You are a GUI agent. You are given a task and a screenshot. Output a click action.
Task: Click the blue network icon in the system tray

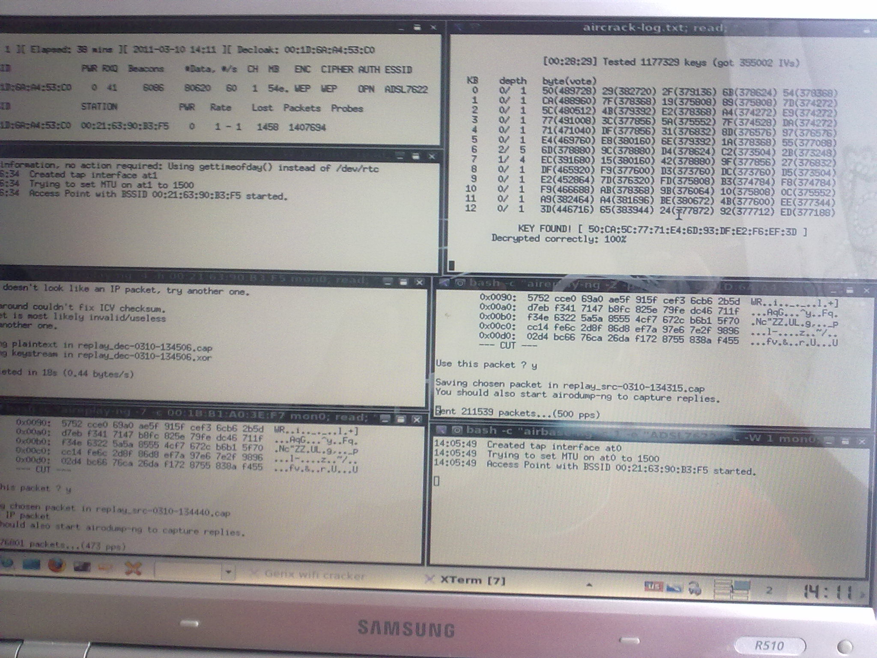(x=674, y=588)
